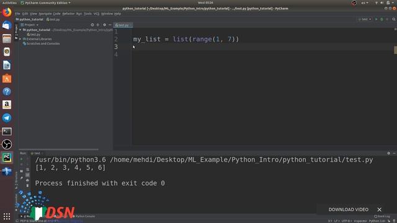Viewport: 397px width, 223px height.
Task: Show applications grid at dock bottom
Action: pos(7,216)
